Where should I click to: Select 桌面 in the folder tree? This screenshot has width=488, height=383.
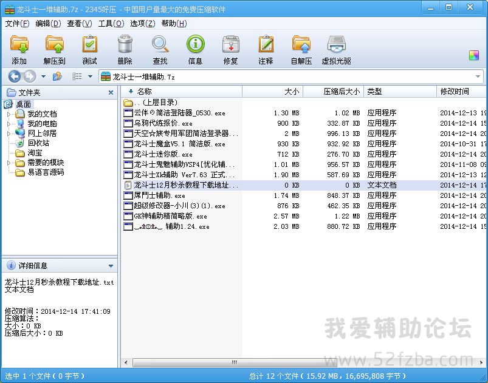23,104
